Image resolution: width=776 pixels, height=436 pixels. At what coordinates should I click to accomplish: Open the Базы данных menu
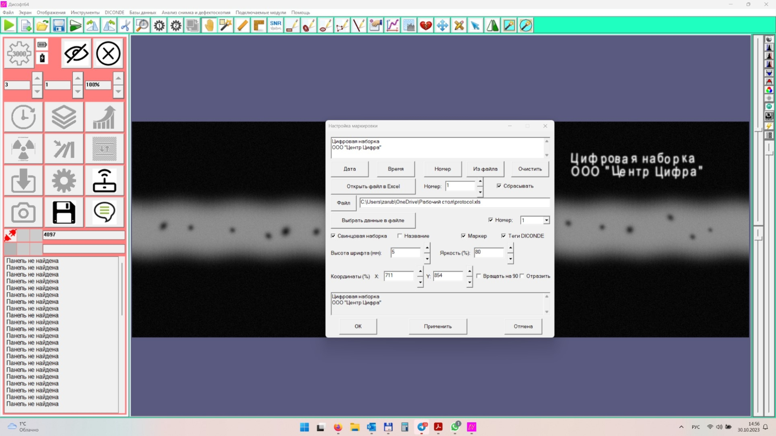[x=142, y=13]
